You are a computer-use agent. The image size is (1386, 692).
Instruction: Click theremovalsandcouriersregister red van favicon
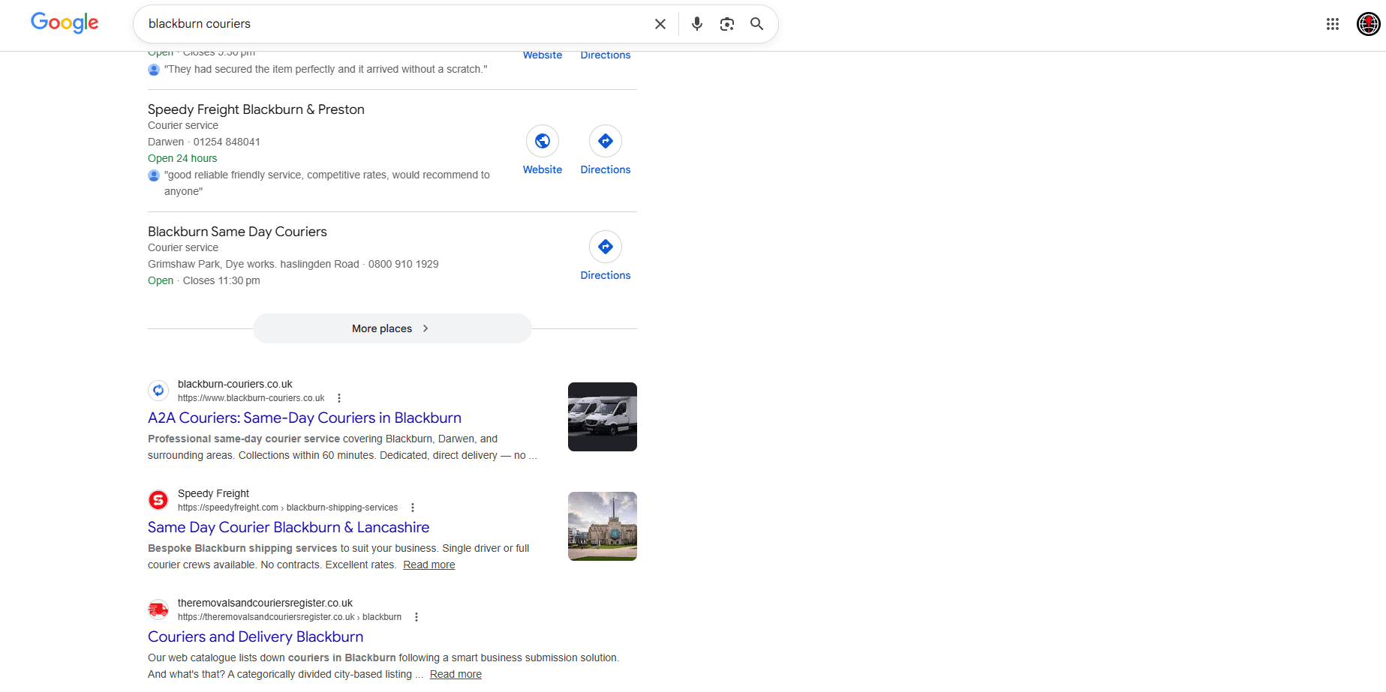(x=158, y=610)
